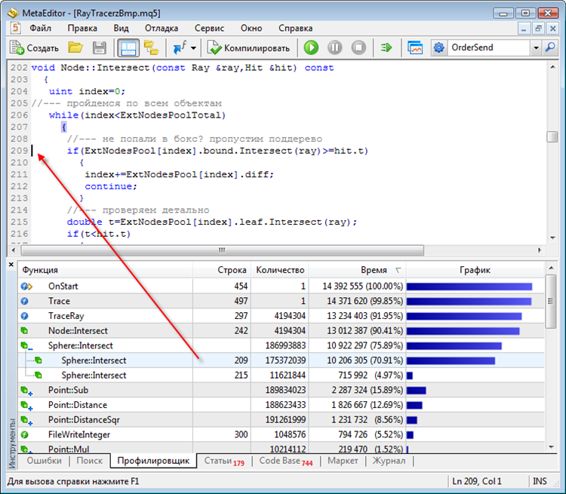Stop debugging with the stop button
The width and height of the screenshot is (566, 494).
click(x=358, y=48)
